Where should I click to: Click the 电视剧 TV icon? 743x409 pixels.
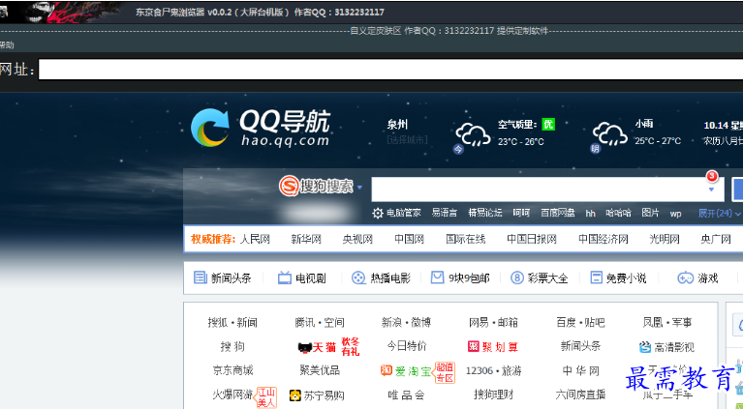284,278
